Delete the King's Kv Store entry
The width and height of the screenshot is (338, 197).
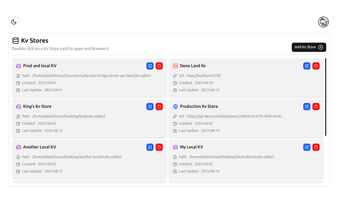tap(159, 107)
